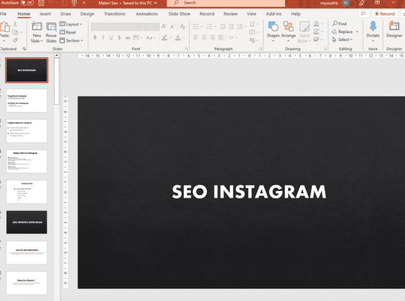
Task: Click the Record button
Action: point(384,14)
